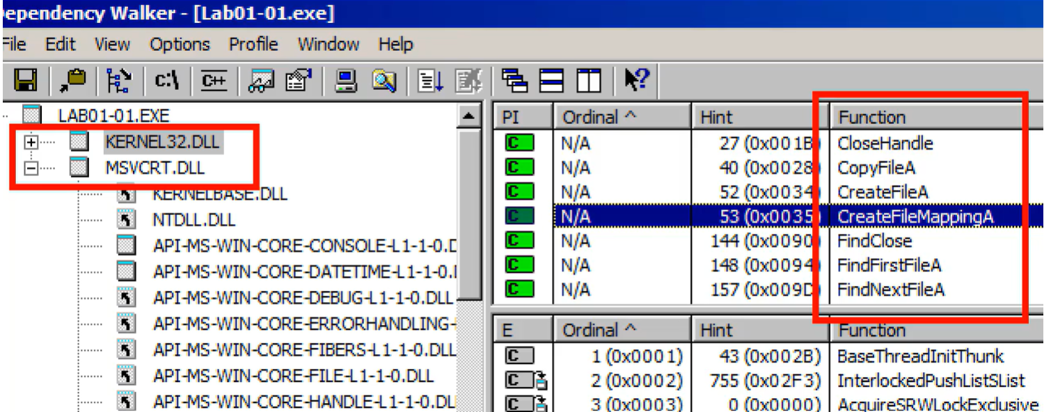This screenshot has width=1051, height=412.
Task: Click the Tile Vertically toolbar icon
Action: (589, 82)
